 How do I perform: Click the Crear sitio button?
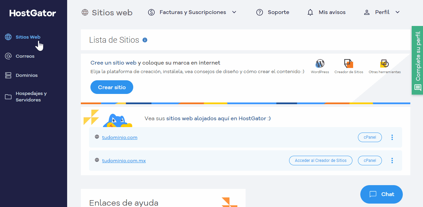(112, 87)
